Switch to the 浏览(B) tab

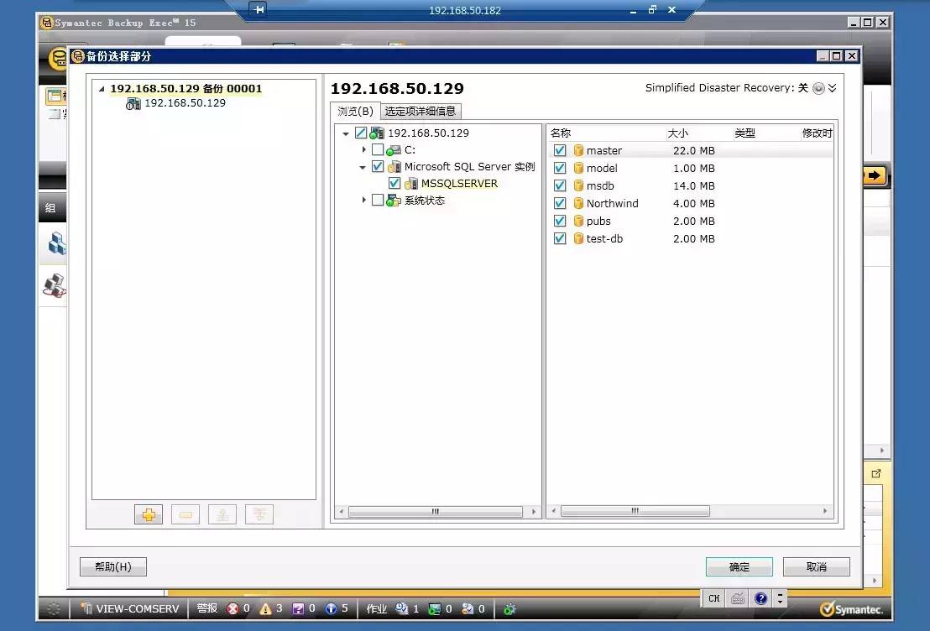click(x=355, y=111)
